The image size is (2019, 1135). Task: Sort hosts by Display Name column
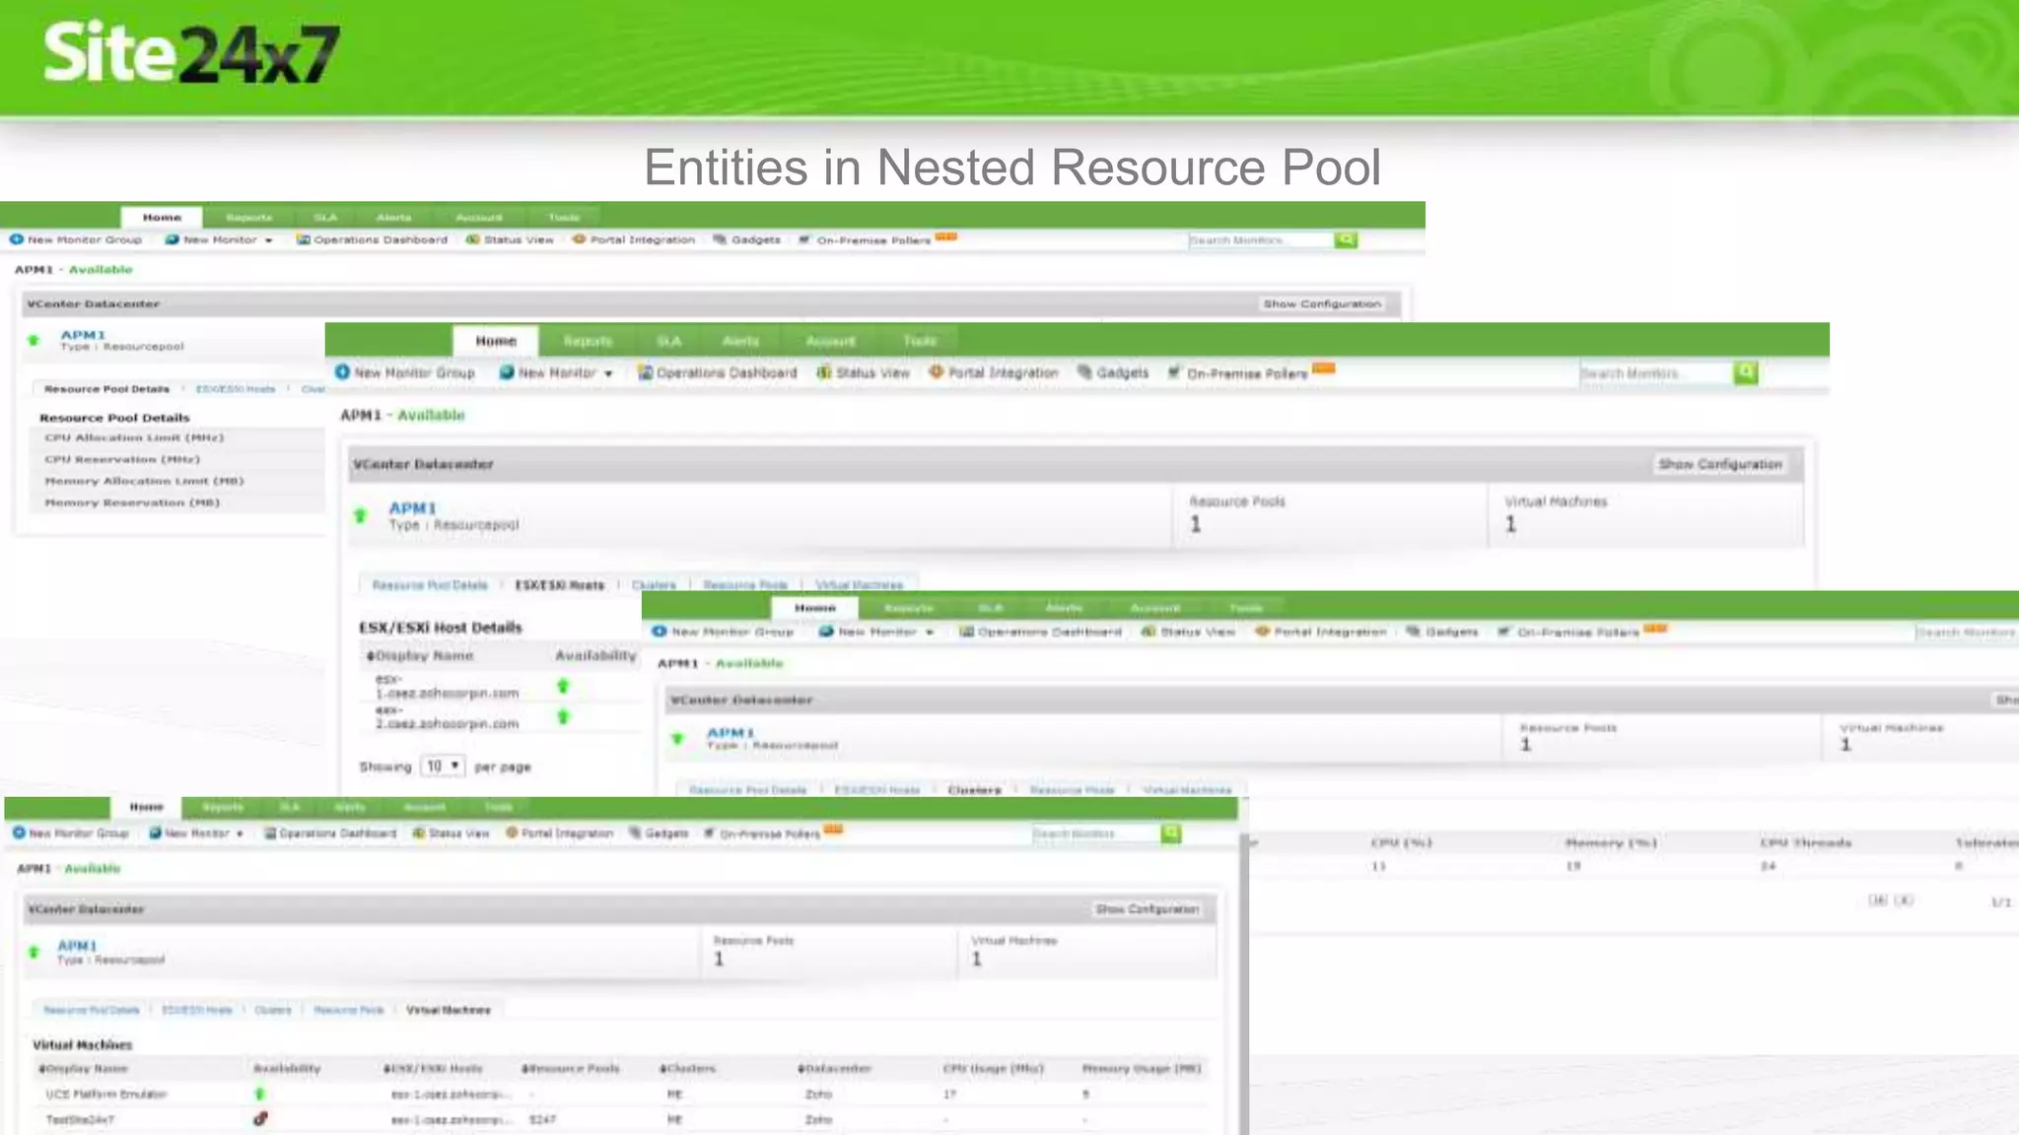tap(420, 656)
